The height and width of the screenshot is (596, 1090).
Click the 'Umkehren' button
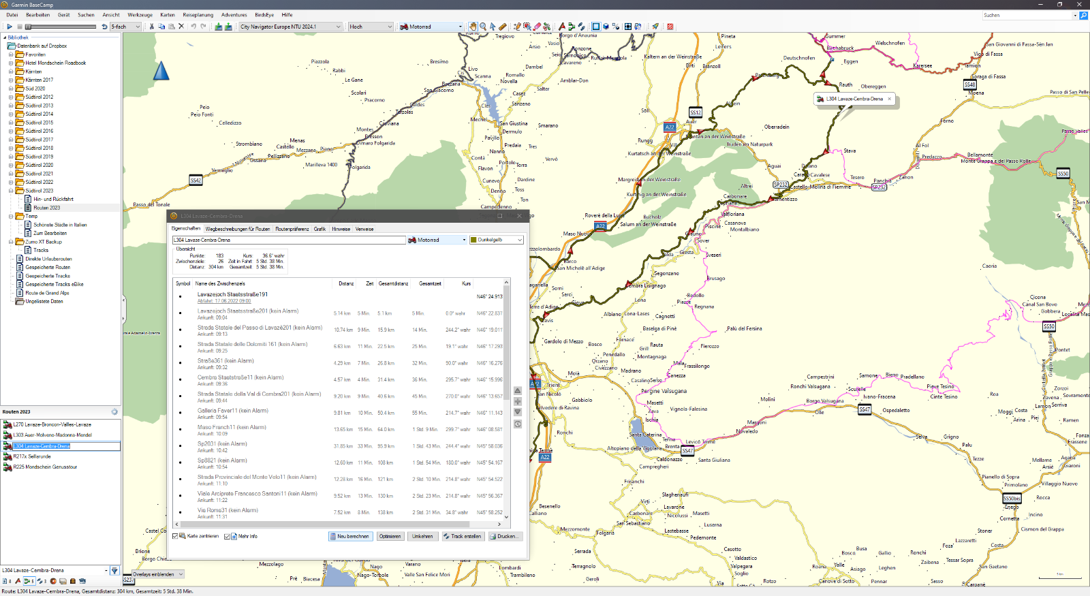(422, 536)
